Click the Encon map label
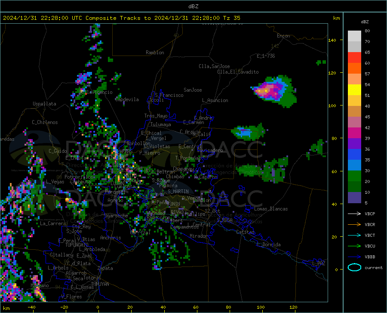387x313 pixels. [283, 36]
